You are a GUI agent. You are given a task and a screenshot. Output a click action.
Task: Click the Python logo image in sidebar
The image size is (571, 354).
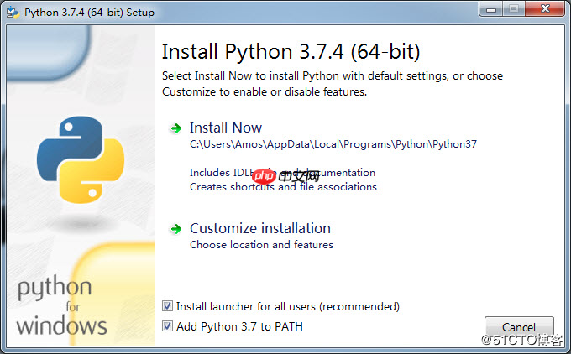(x=81, y=159)
